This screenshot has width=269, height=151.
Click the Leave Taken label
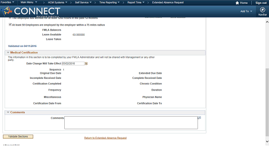[53, 39]
